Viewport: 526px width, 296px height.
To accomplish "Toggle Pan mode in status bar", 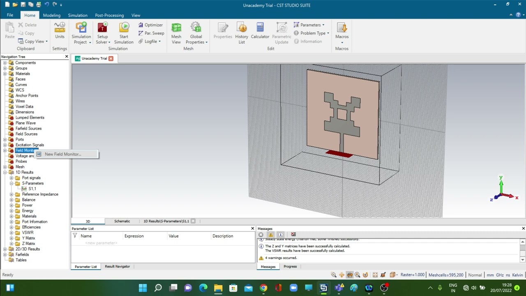I will [x=341, y=275].
